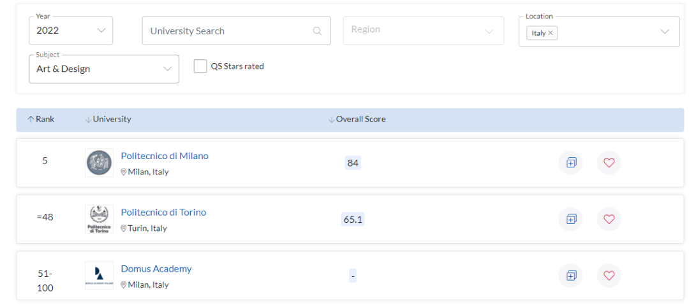Open the Year 2022 dropdown
Screen dimensions: 689x308
click(x=71, y=31)
